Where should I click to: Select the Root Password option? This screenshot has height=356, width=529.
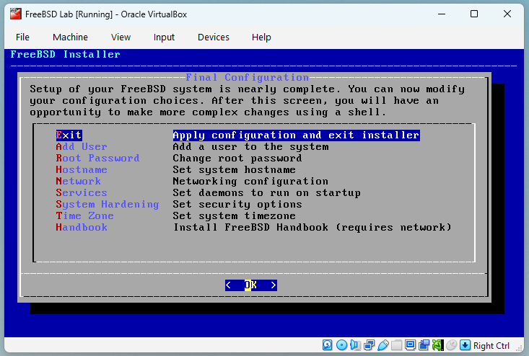pos(97,158)
